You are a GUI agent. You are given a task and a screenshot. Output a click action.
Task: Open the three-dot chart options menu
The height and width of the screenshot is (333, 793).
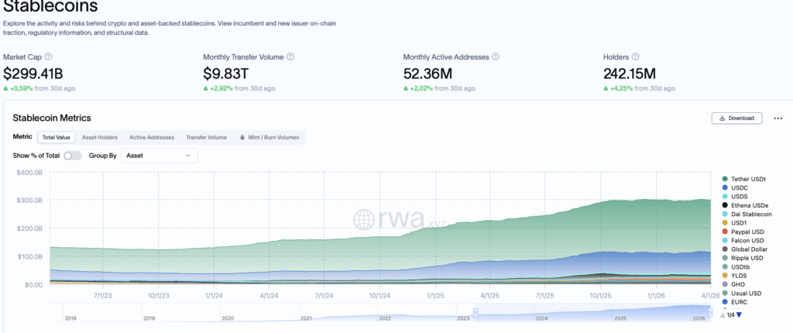[778, 118]
